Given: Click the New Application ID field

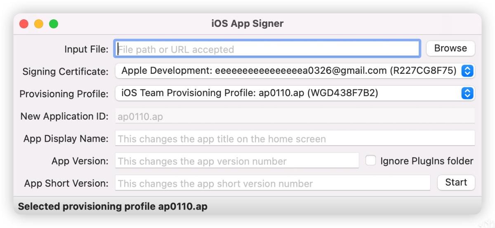Looking at the screenshot, I should tap(295, 116).
